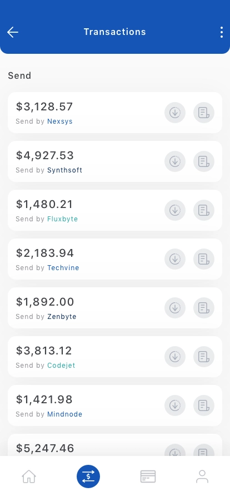The image size is (230, 497).
Task: View receipt for Techvine $2,183.94
Action: tap(204, 259)
